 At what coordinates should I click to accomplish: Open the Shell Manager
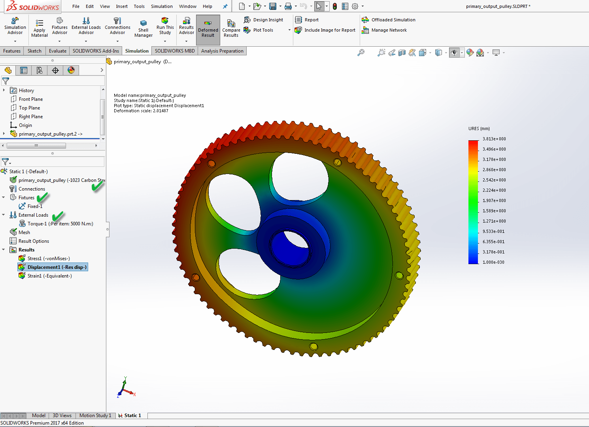(x=143, y=27)
